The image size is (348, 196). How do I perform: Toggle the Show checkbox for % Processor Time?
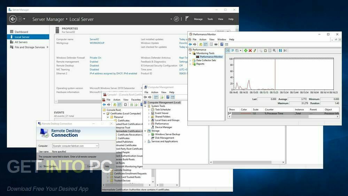tap(230, 113)
